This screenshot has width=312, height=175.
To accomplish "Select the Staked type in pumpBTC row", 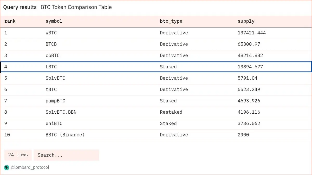I will click(168, 101).
